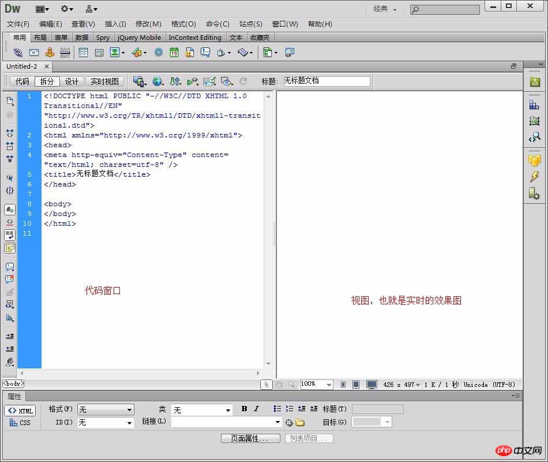
Task: Open the Insert menu
Action: [115, 24]
